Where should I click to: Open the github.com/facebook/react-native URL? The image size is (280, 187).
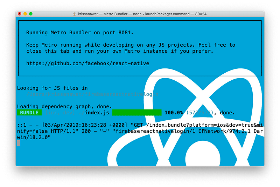(87, 64)
